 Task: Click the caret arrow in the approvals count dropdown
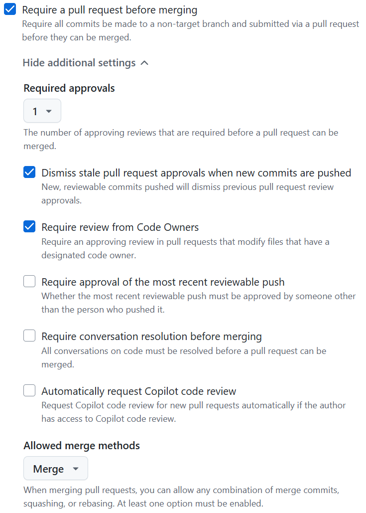coord(49,111)
